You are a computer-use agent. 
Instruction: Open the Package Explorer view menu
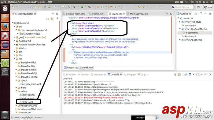point(57,18)
